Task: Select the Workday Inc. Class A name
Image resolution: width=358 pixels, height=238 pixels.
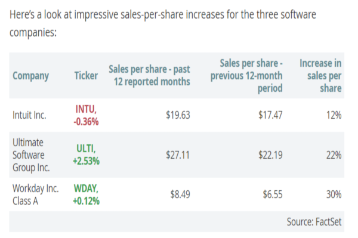Action: click(x=36, y=194)
